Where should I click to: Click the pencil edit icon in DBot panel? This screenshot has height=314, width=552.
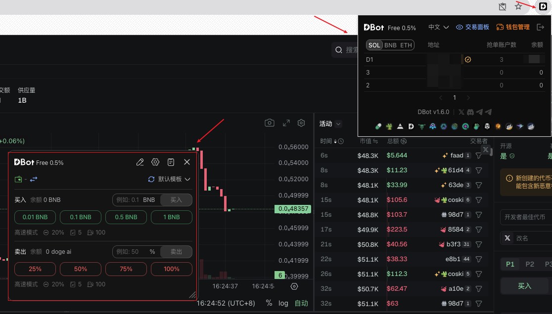[x=140, y=162]
